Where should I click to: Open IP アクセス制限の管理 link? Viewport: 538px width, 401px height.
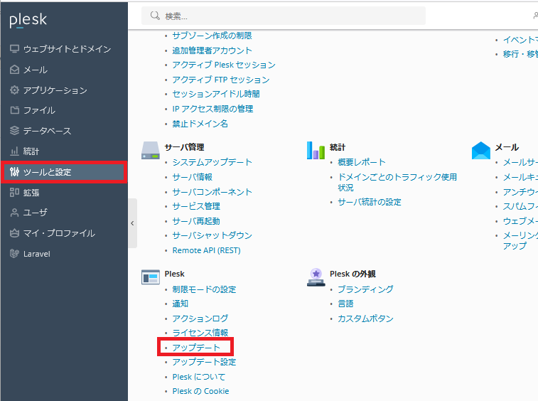coord(212,109)
